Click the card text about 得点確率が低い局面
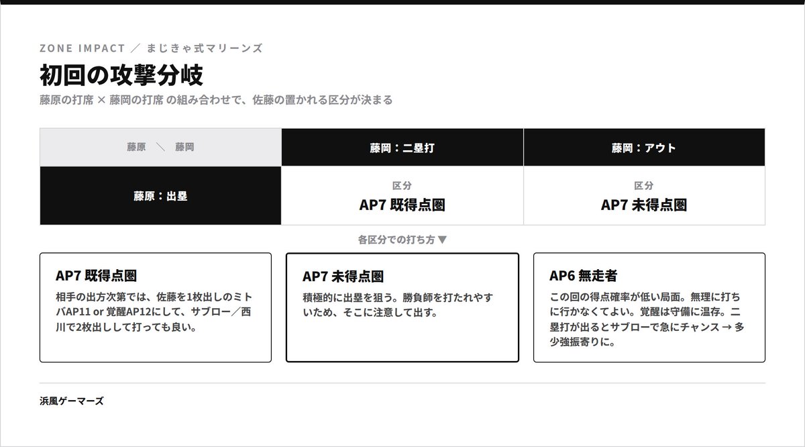805x447 pixels. 647,319
